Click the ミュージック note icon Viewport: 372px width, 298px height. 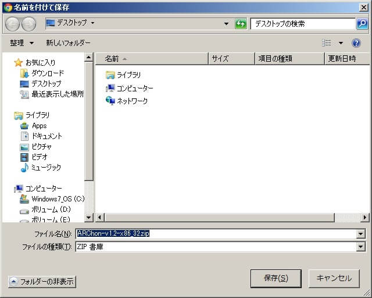point(24,168)
